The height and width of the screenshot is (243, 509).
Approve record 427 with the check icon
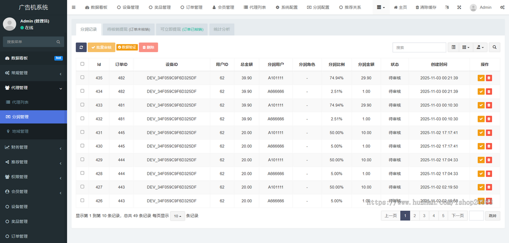pyautogui.click(x=481, y=187)
